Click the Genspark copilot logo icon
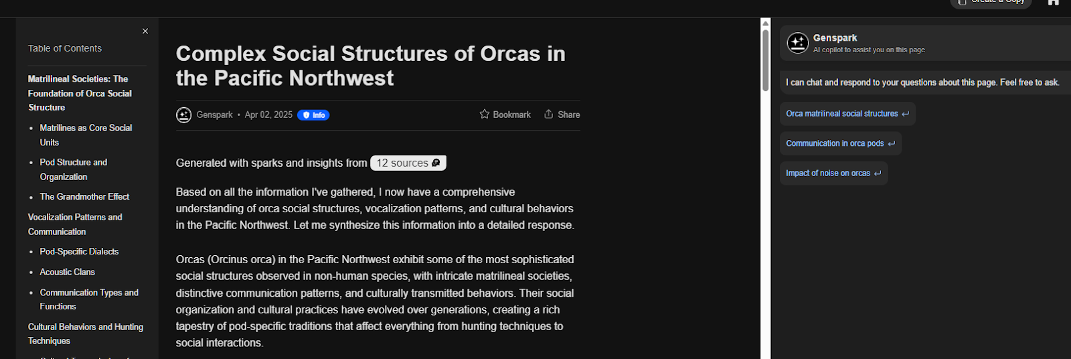The height and width of the screenshot is (359, 1071). 797,43
